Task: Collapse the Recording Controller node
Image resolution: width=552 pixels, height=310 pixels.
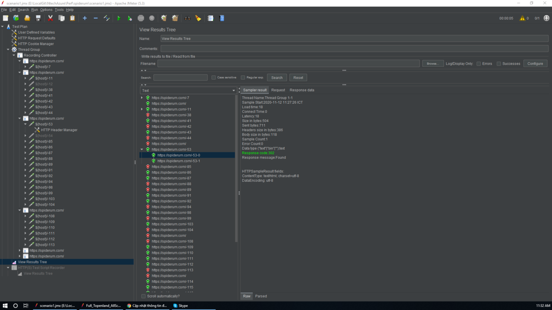Action: (14, 55)
